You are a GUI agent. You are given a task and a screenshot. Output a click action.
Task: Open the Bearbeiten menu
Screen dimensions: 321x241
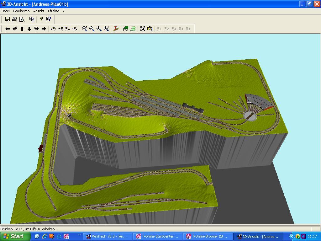(x=21, y=11)
